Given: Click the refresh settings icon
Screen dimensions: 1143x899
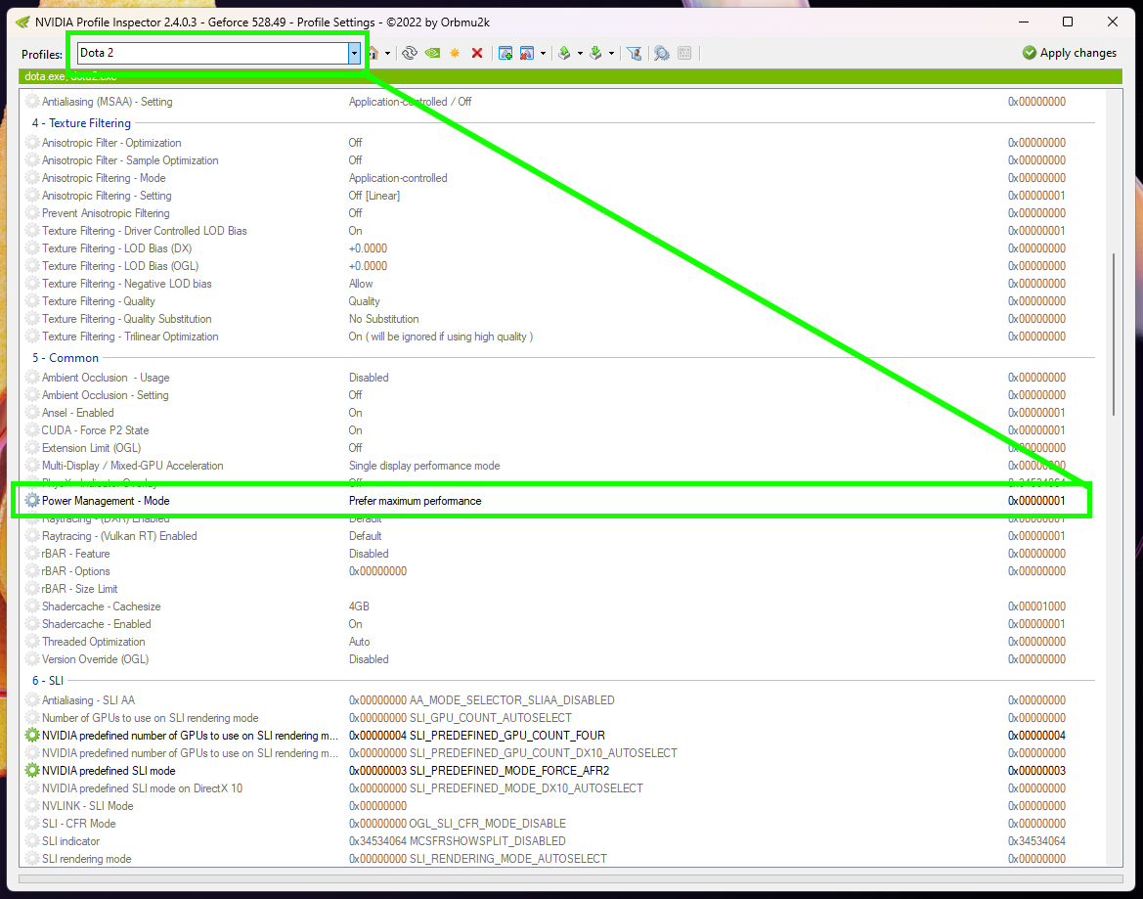Looking at the screenshot, I should (x=410, y=53).
